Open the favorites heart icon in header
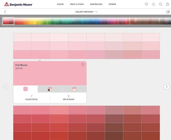 point(146,4)
